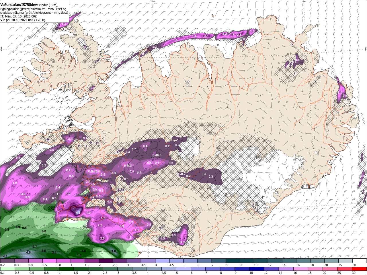Click the valid time 'VT: þri. 28.10.2025 04Z'
The height and width of the screenshot is (275, 367).
pyautogui.click(x=17, y=20)
